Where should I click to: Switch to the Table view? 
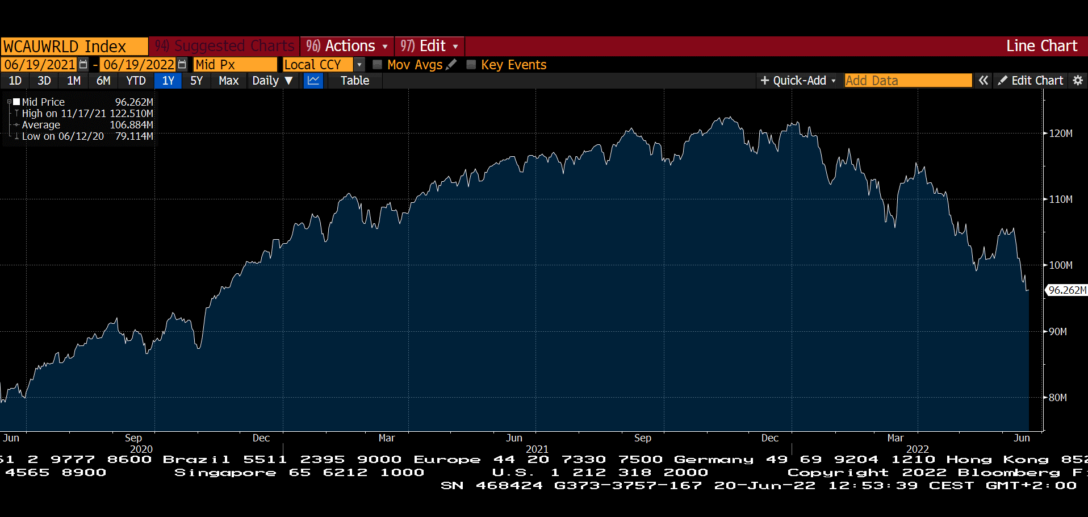pyautogui.click(x=355, y=81)
